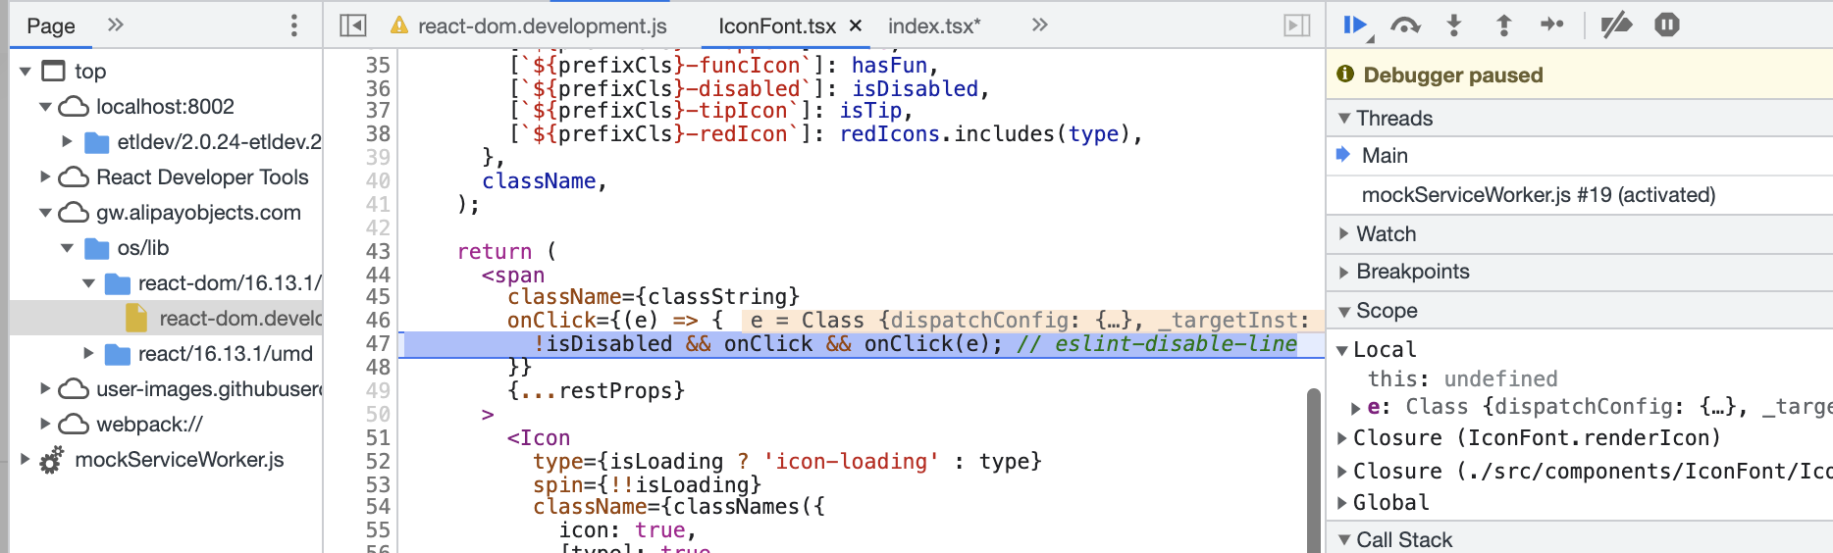Click gw.alipayobjects.com cloud icon

coord(74,213)
